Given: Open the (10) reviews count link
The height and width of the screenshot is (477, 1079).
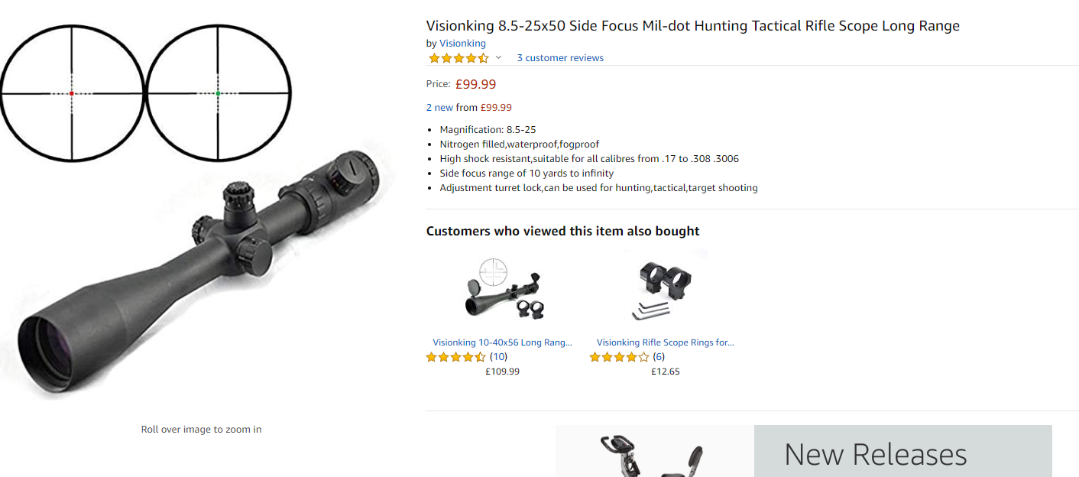Looking at the screenshot, I should pyautogui.click(x=498, y=357).
